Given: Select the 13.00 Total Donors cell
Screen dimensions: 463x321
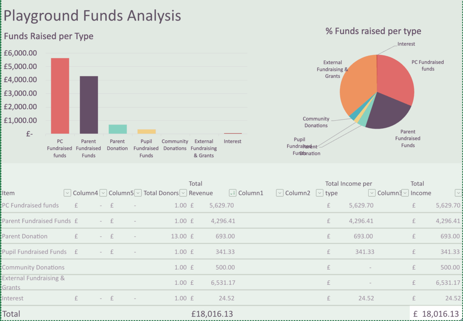Looking at the screenshot, I should pos(179,236).
